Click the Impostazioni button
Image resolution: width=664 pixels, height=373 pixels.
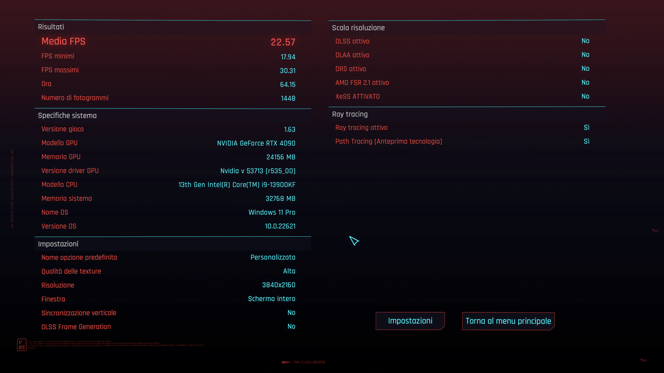click(x=410, y=321)
